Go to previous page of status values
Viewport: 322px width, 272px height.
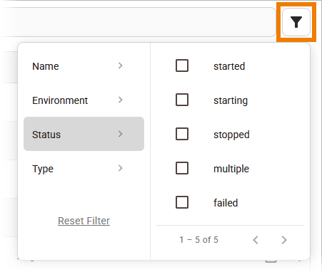256,240
